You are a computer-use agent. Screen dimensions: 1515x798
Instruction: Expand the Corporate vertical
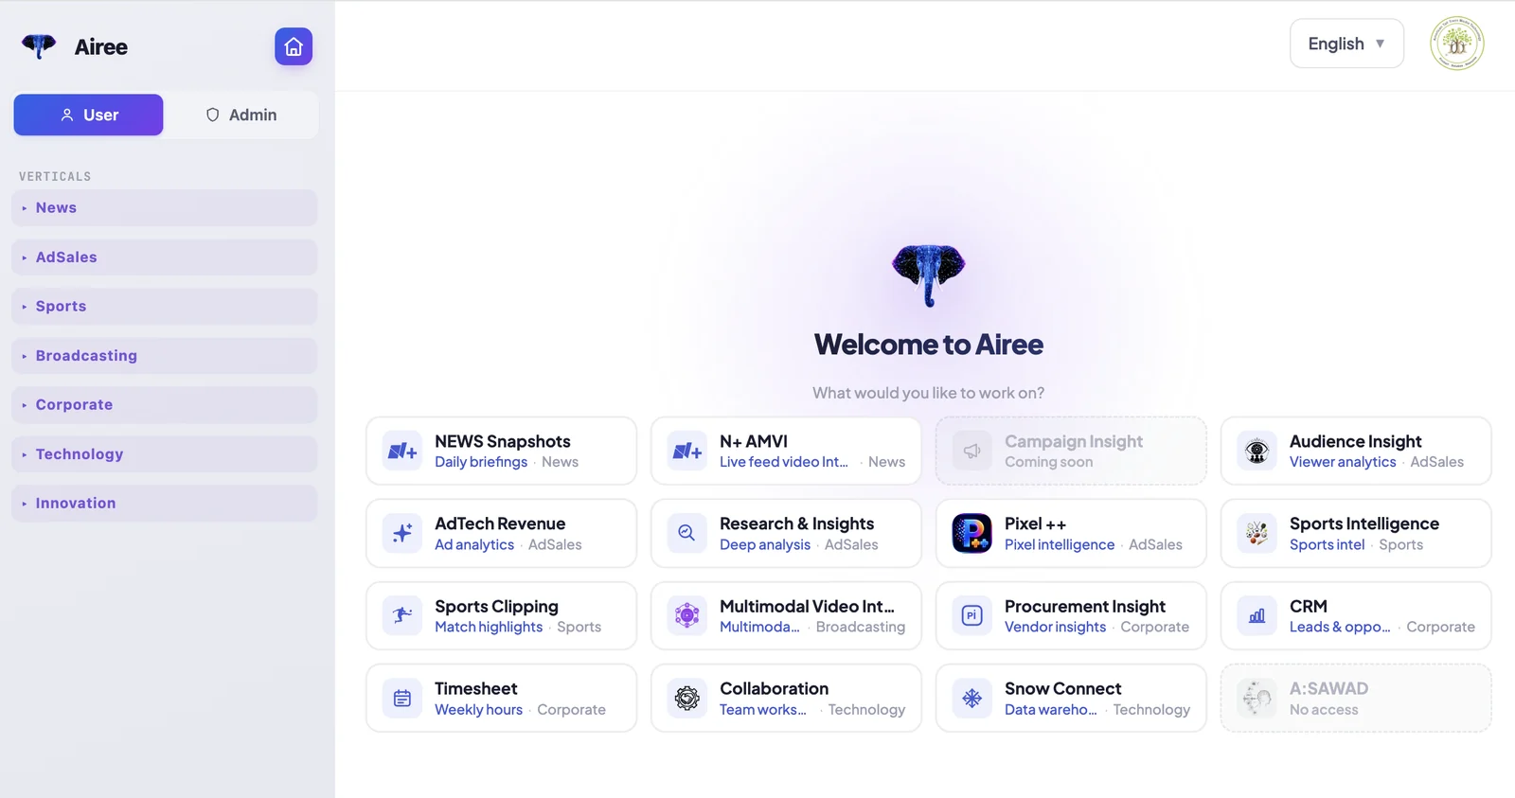click(x=165, y=405)
